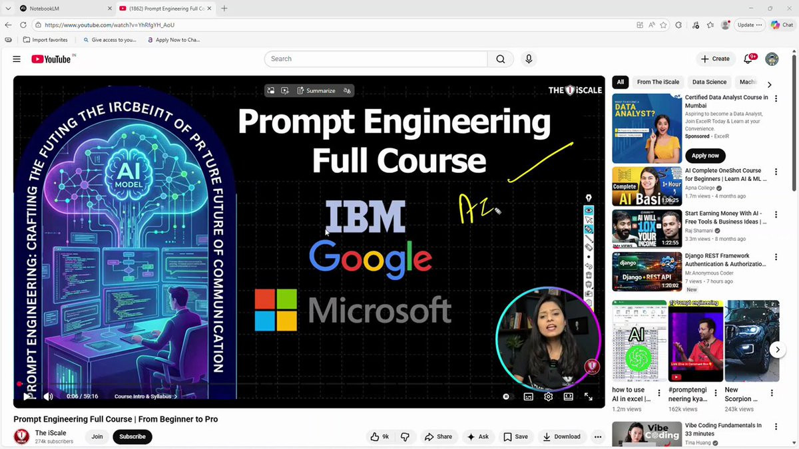
Task: Toggle subtitles/closed captions in the player
Action: point(528,396)
